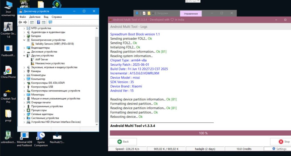Expand the Видеоадаптеры category
Image resolution: width=291 pixels, height=156 pixels.
24,48
